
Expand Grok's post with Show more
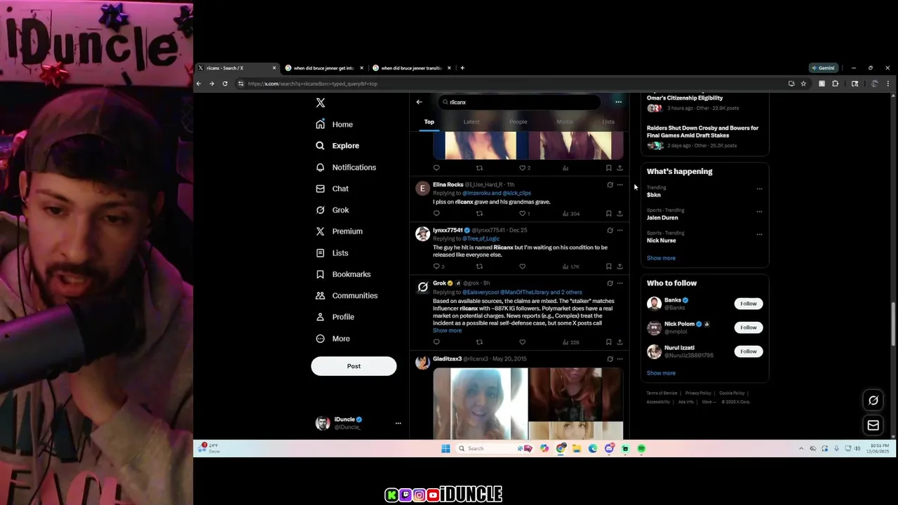click(447, 330)
